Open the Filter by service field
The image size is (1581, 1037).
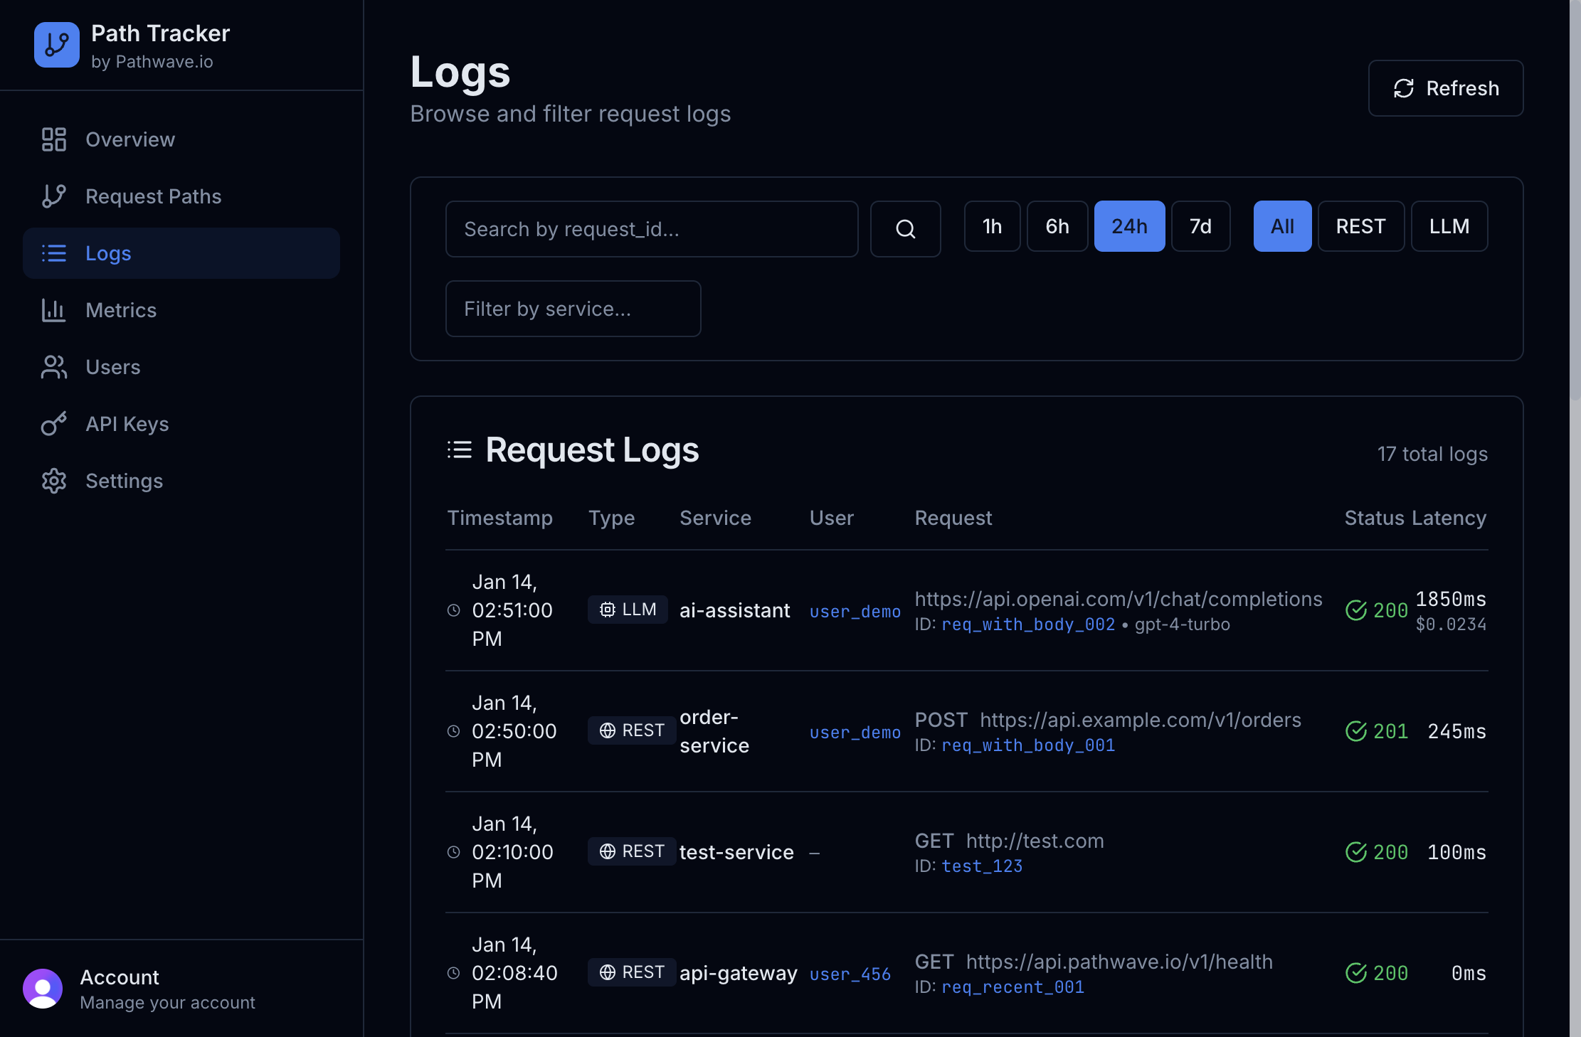[573, 309]
